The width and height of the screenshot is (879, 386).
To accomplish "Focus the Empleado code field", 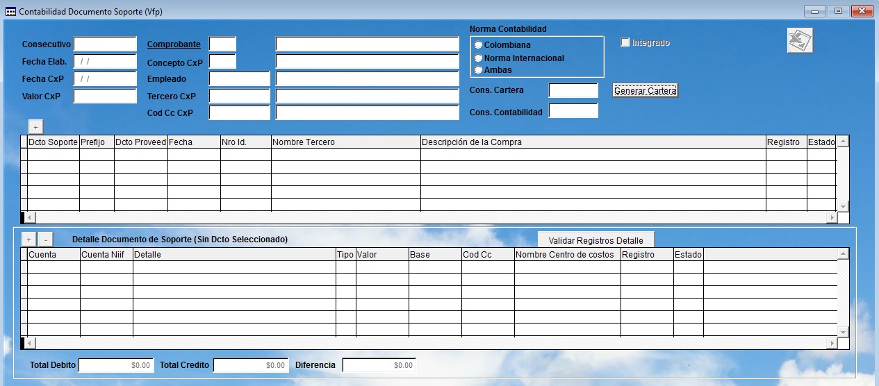I will (239, 78).
